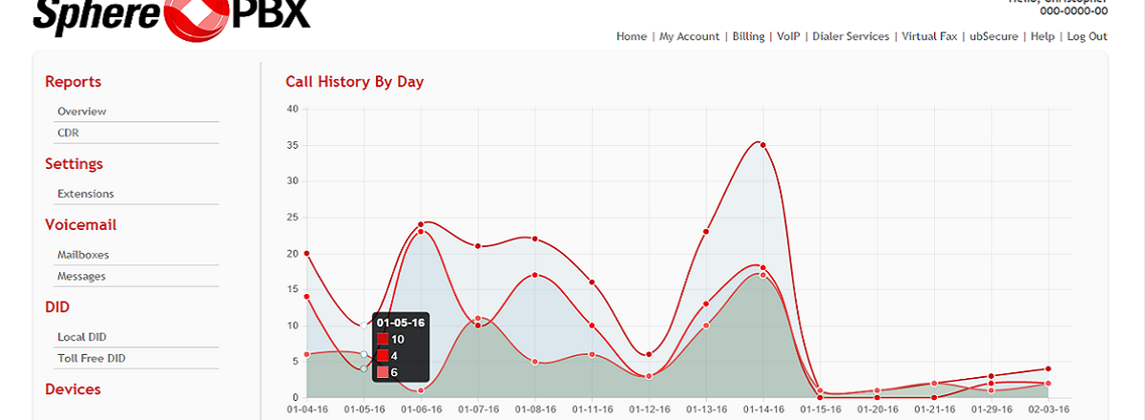Open voicemail Mailboxes

(83, 255)
